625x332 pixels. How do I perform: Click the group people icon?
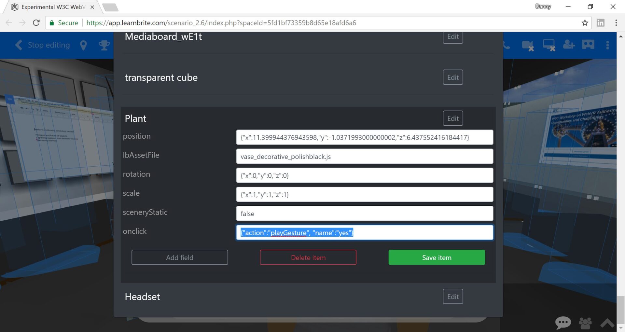click(x=585, y=323)
